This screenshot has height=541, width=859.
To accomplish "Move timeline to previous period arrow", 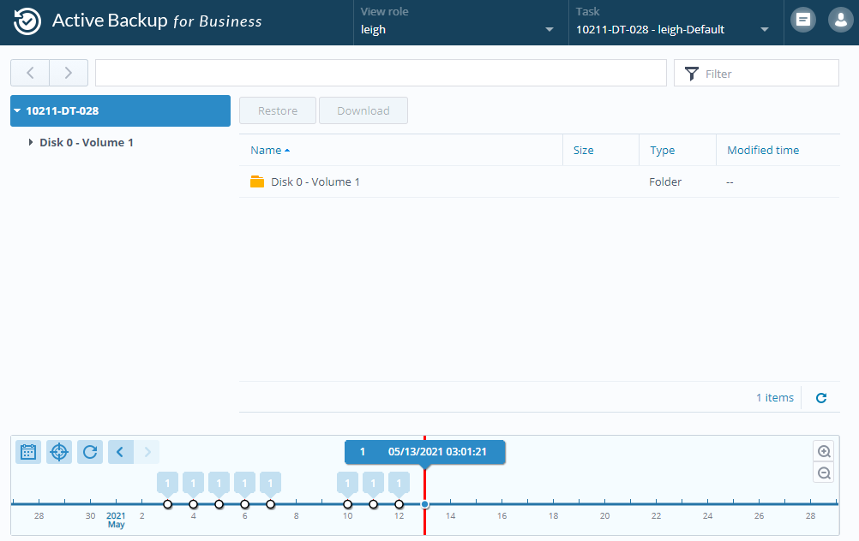I will [121, 452].
